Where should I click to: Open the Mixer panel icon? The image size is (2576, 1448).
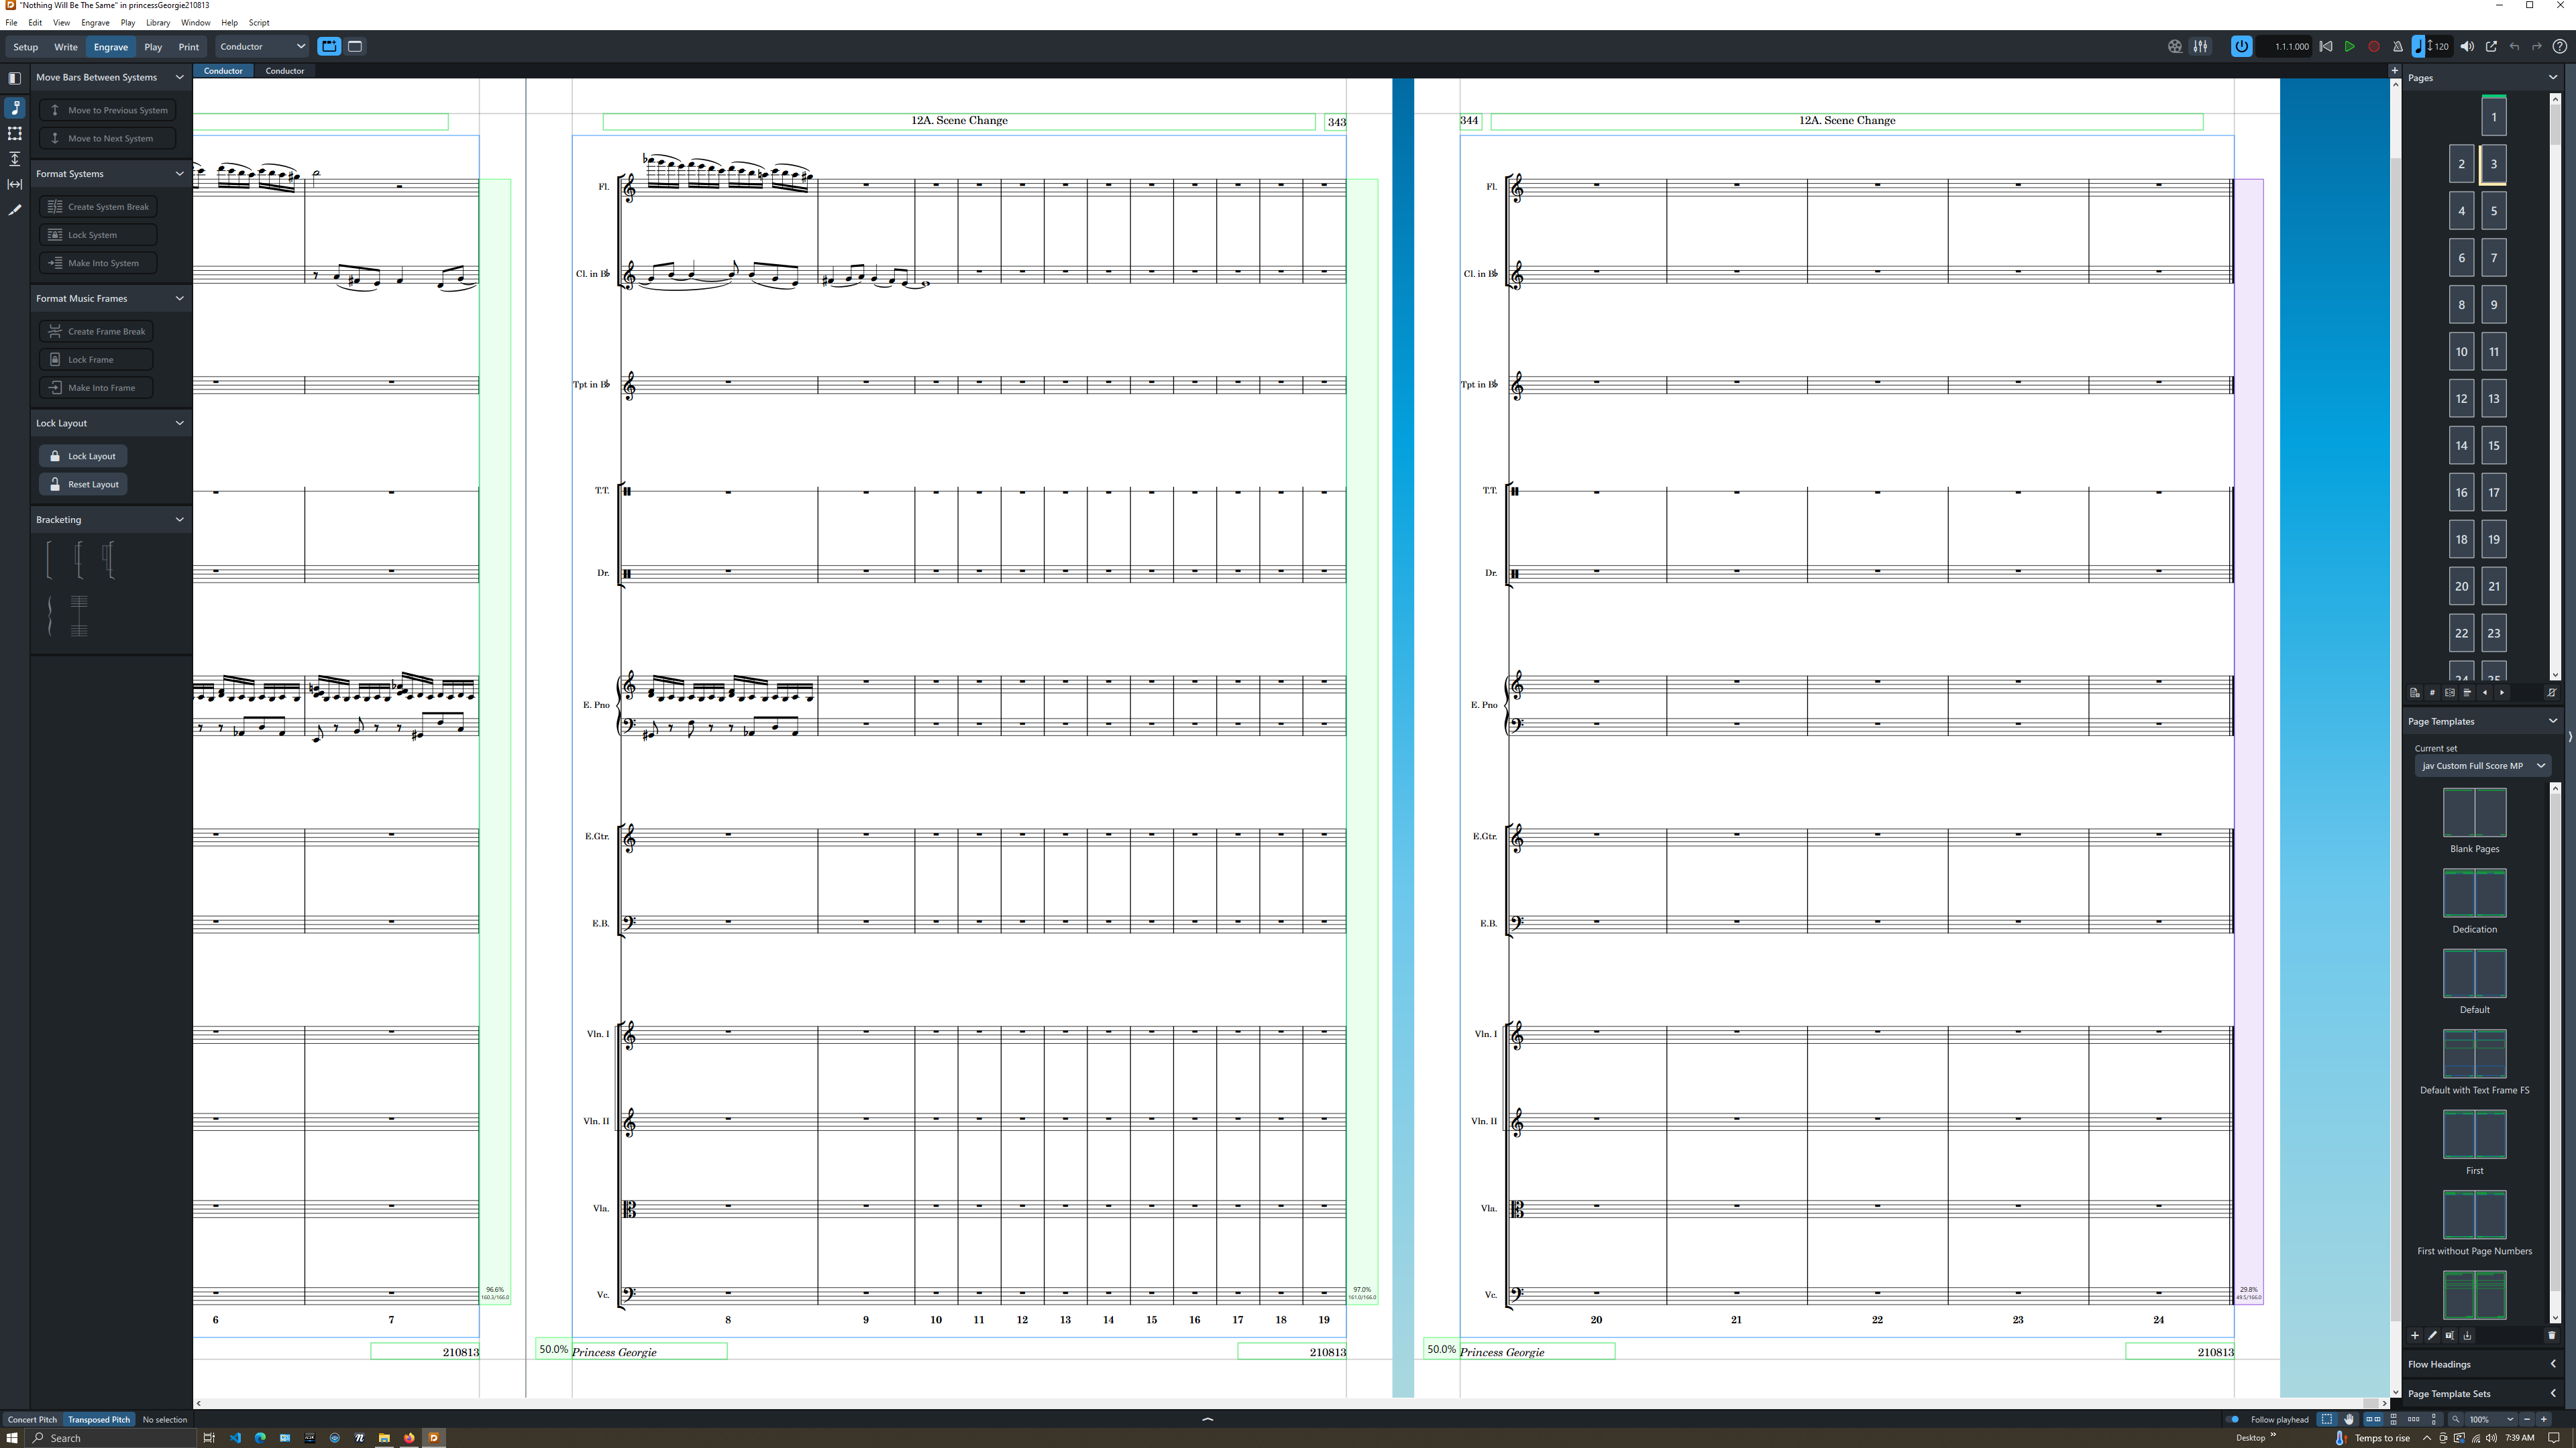(x=2201, y=47)
